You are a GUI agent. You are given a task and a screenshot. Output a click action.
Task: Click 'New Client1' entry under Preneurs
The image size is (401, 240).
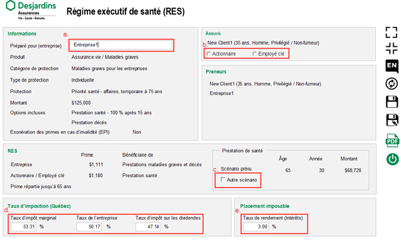[265, 84]
